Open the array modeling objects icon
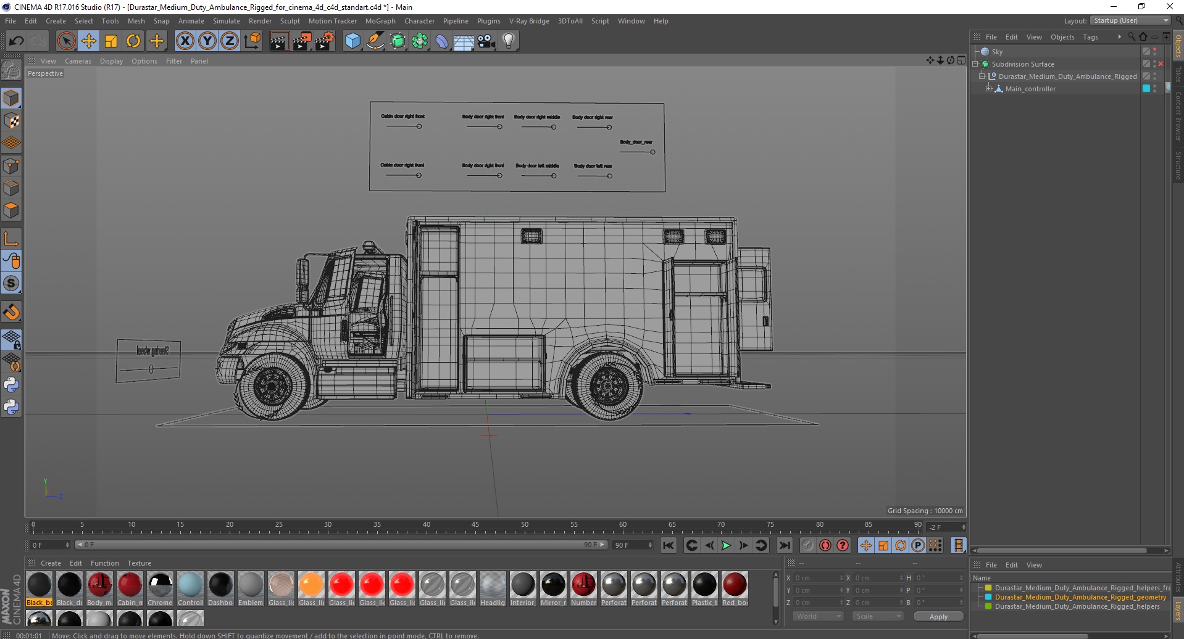Viewport: 1184px width, 639px height. (x=420, y=41)
